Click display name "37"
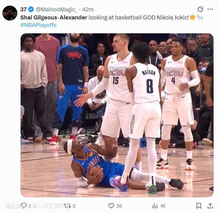Image resolution: width=218 pixels, height=213 pixels. 23,10
